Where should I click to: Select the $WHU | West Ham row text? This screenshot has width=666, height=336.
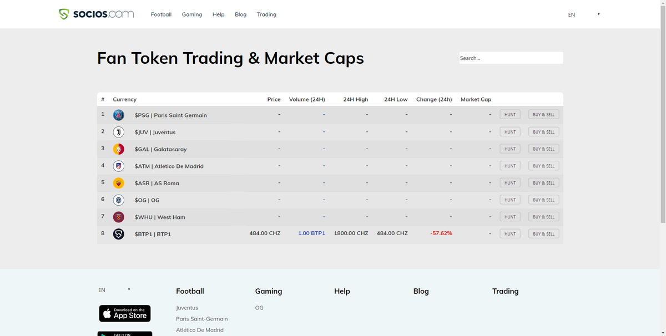pos(160,217)
